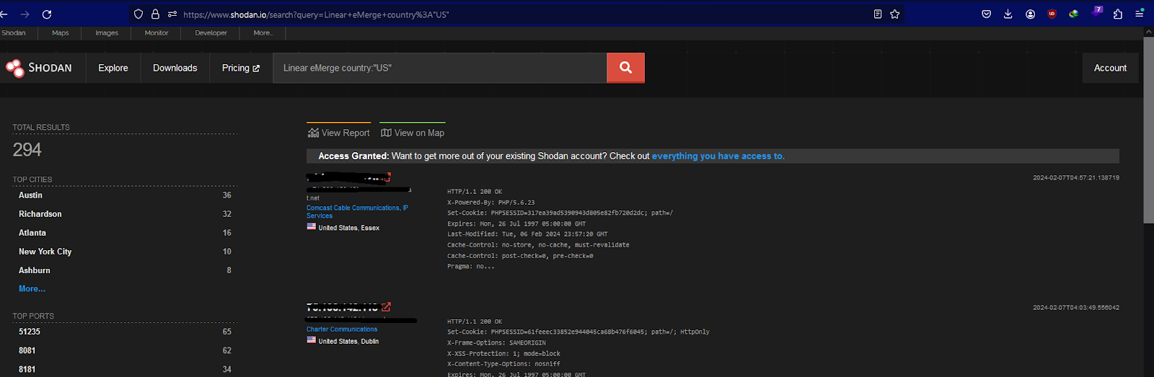Open reader view icon in address bar
1154x377 pixels.
[878, 14]
